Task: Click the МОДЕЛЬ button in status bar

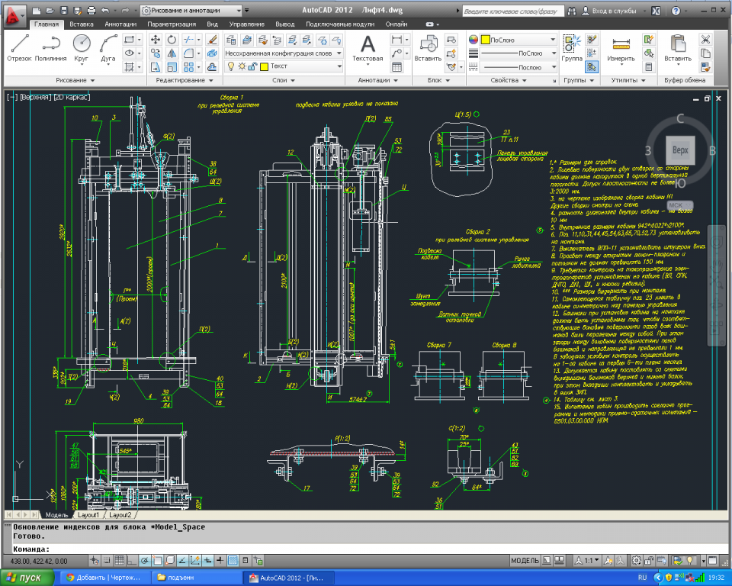Action: (525, 560)
